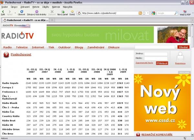194x140 pixels.
Task: Click the site power icon in address bar
Action: point(79,13)
